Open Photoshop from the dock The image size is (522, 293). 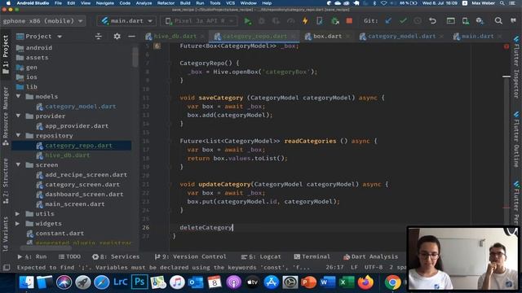click(139, 282)
